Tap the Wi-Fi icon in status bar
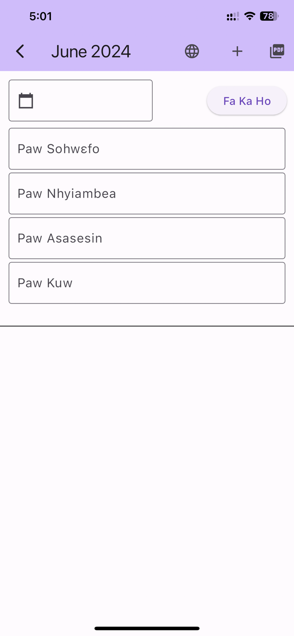 [249, 16]
